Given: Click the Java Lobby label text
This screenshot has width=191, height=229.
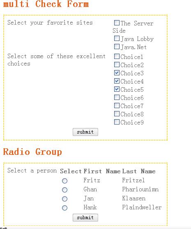Looking at the screenshot, I should coord(137,39).
